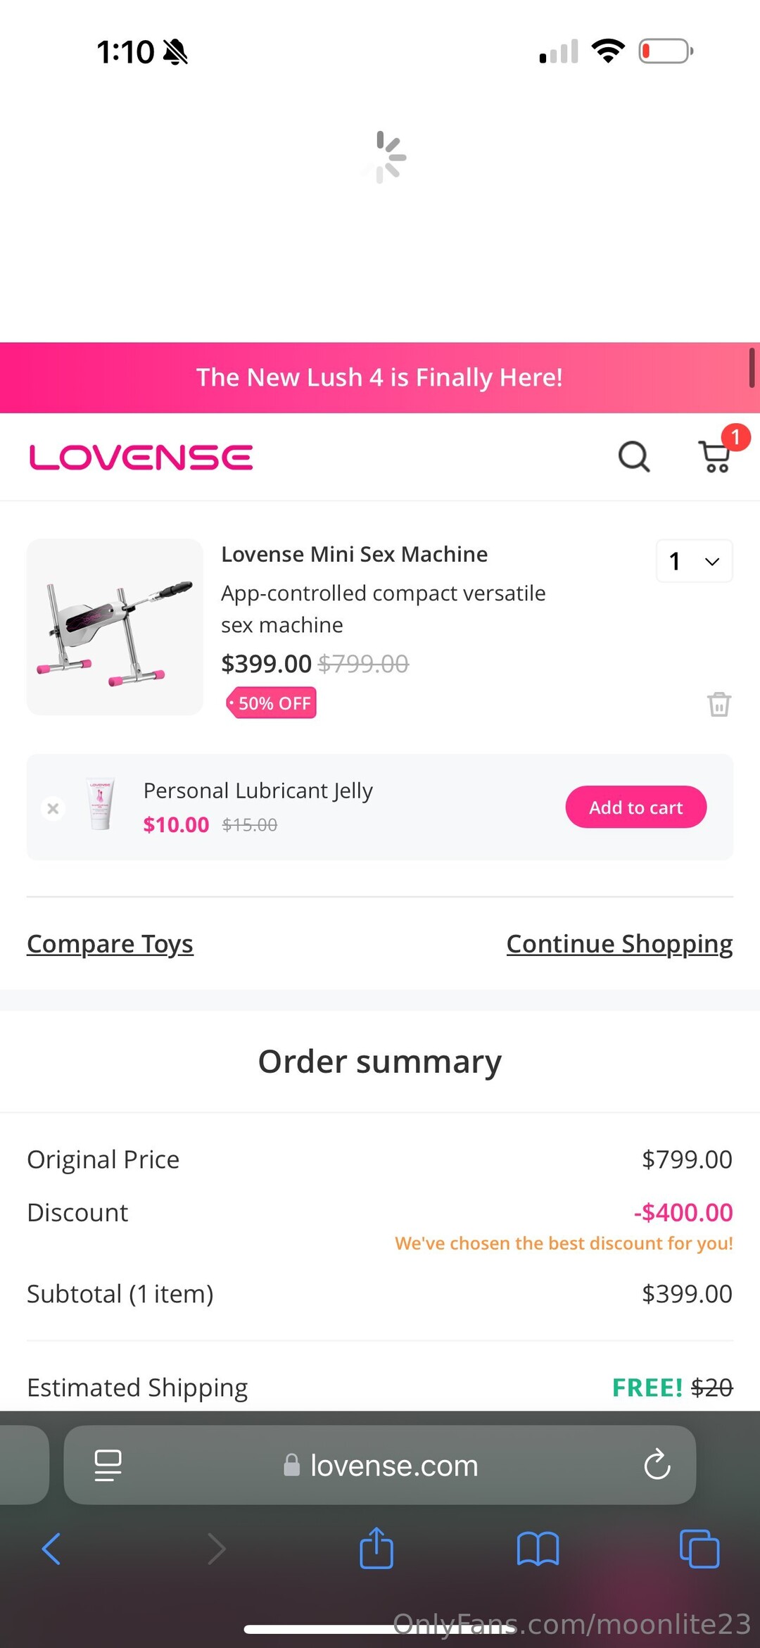The image size is (760, 1648).
Task: Open Safari page settings reader icon
Action: tap(108, 1465)
